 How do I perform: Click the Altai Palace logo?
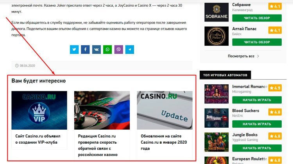[216, 36]
